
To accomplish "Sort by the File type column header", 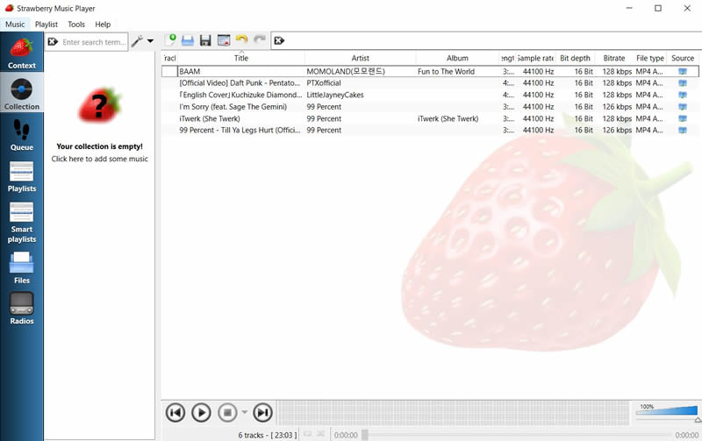I will pos(650,58).
